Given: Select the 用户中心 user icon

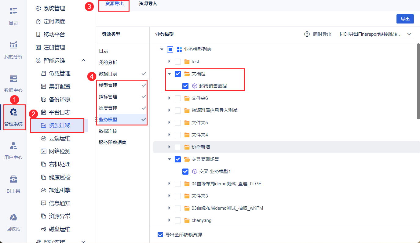Looking at the screenshot, I should click(13, 146).
